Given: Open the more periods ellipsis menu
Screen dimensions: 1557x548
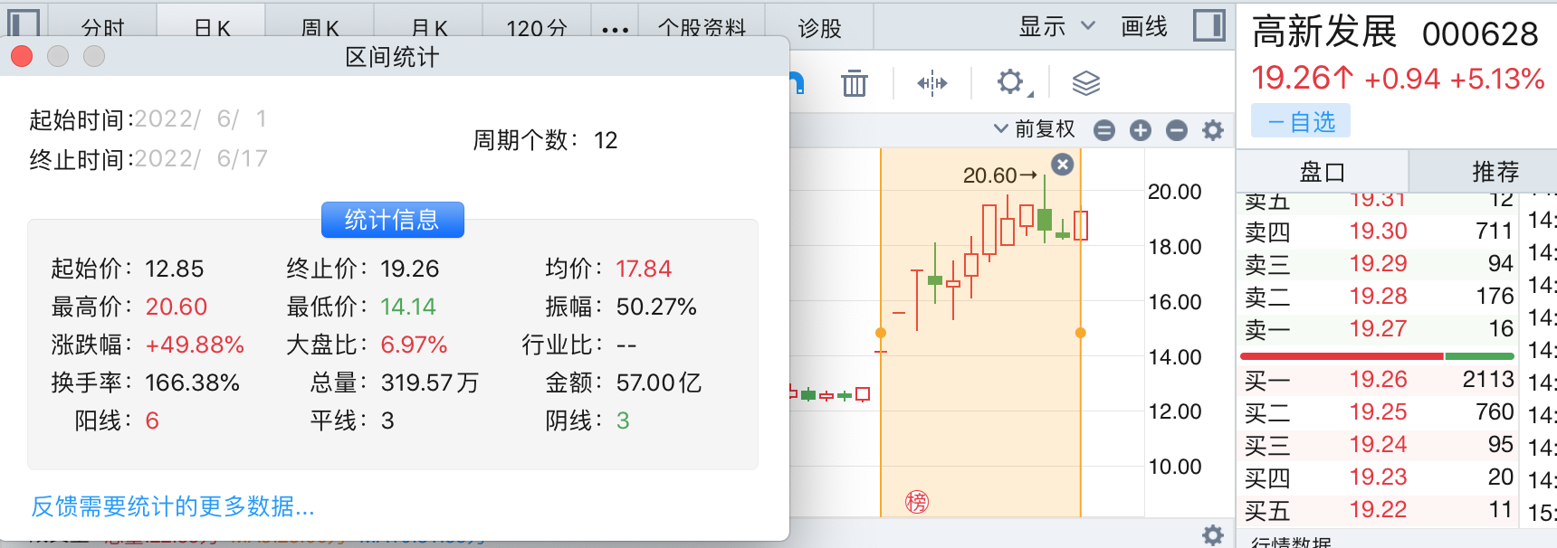Looking at the screenshot, I should coord(615,29).
